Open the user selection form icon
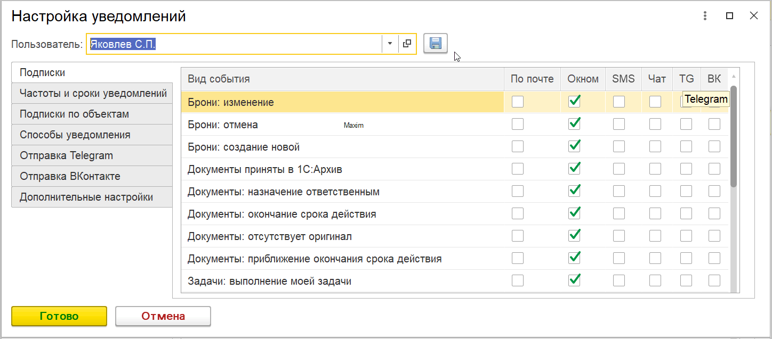 point(407,44)
